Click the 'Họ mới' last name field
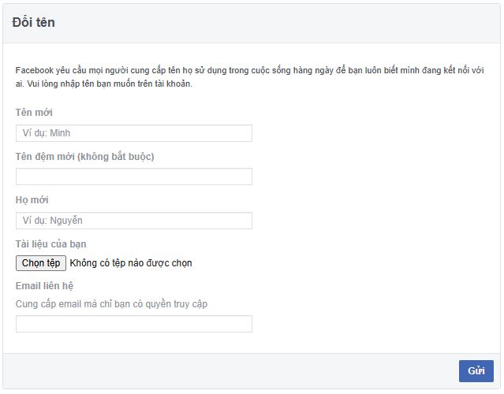This screenshot has height=394, width=504. tap(134, 221)
